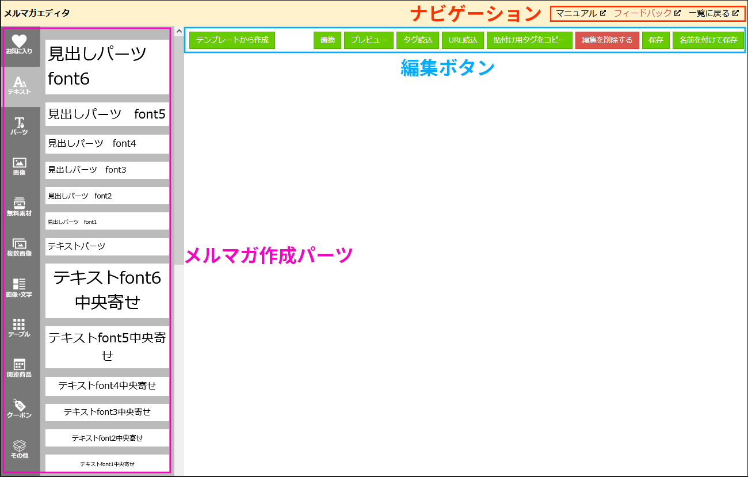Select the クーポン tag icon
This screenshot has width=748, height=477.
pos(20,409)
